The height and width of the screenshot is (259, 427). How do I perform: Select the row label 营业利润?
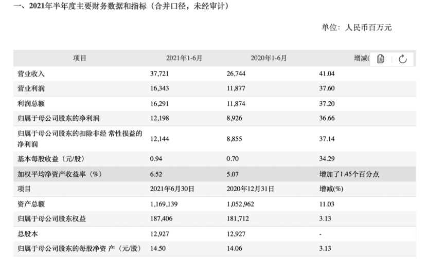(31, 88)
